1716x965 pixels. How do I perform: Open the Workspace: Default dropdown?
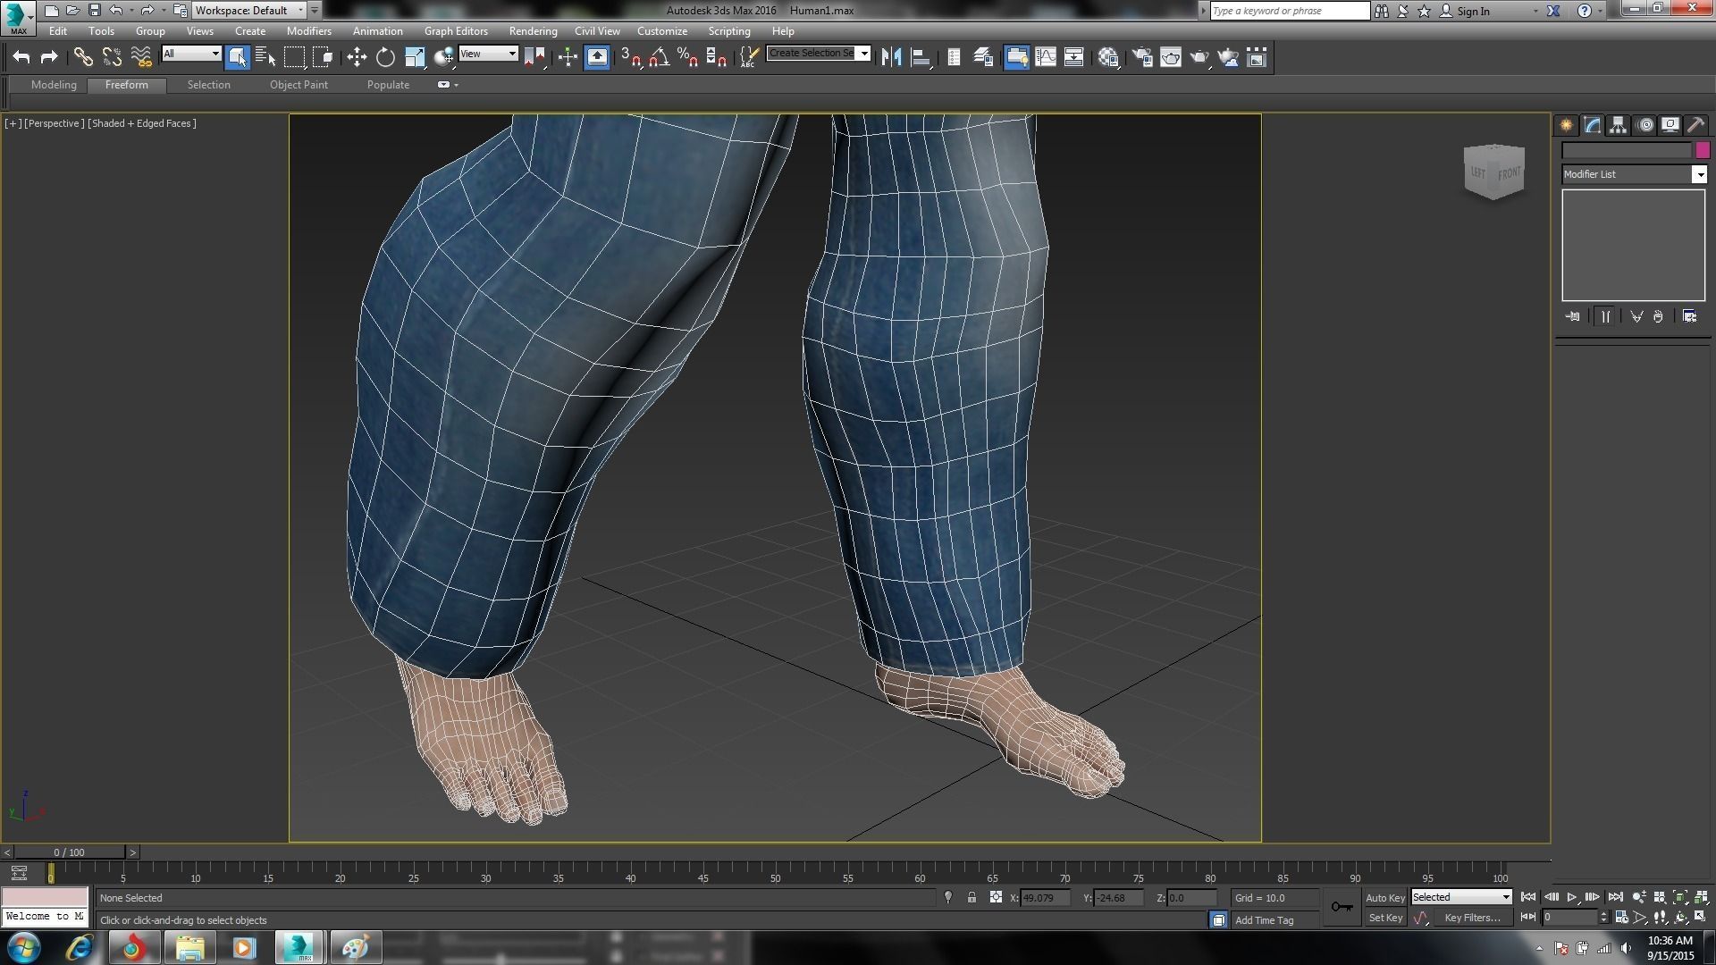point(249,11)
